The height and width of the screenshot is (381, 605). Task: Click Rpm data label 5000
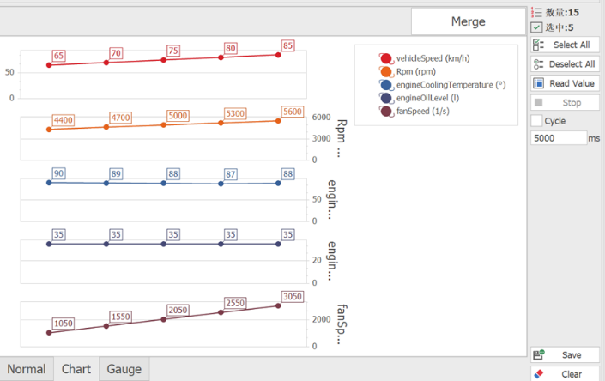tap(178, 116)
